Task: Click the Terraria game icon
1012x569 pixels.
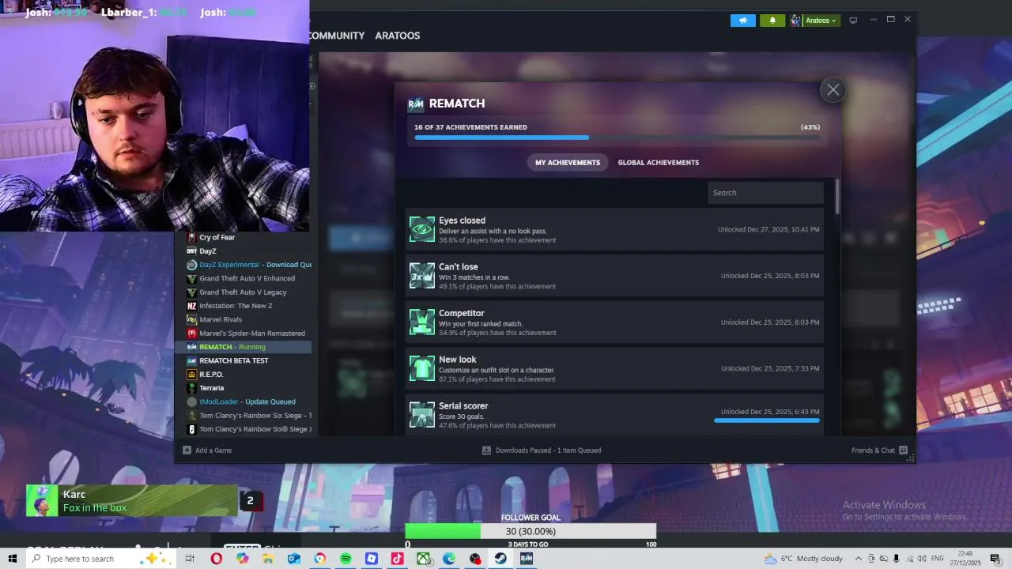Action: pos(191,388)
